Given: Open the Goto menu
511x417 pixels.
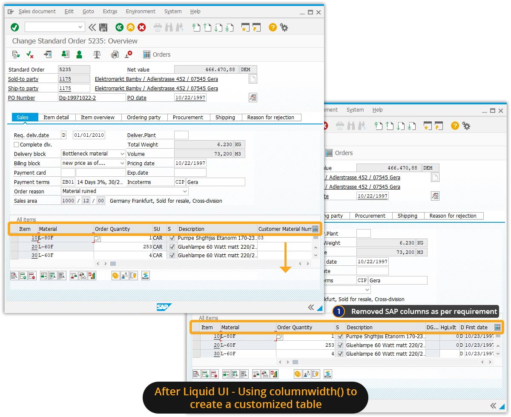Looking at the screenshot, I should 88,12.
